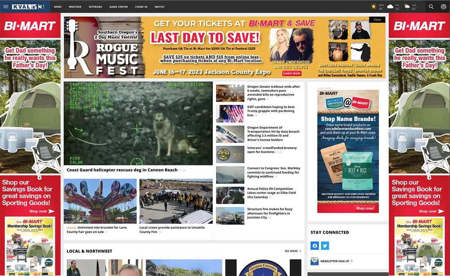Screen dimensions: 450x276
Task: Open the night-vision dog rescue image
Action: (138, 123)
